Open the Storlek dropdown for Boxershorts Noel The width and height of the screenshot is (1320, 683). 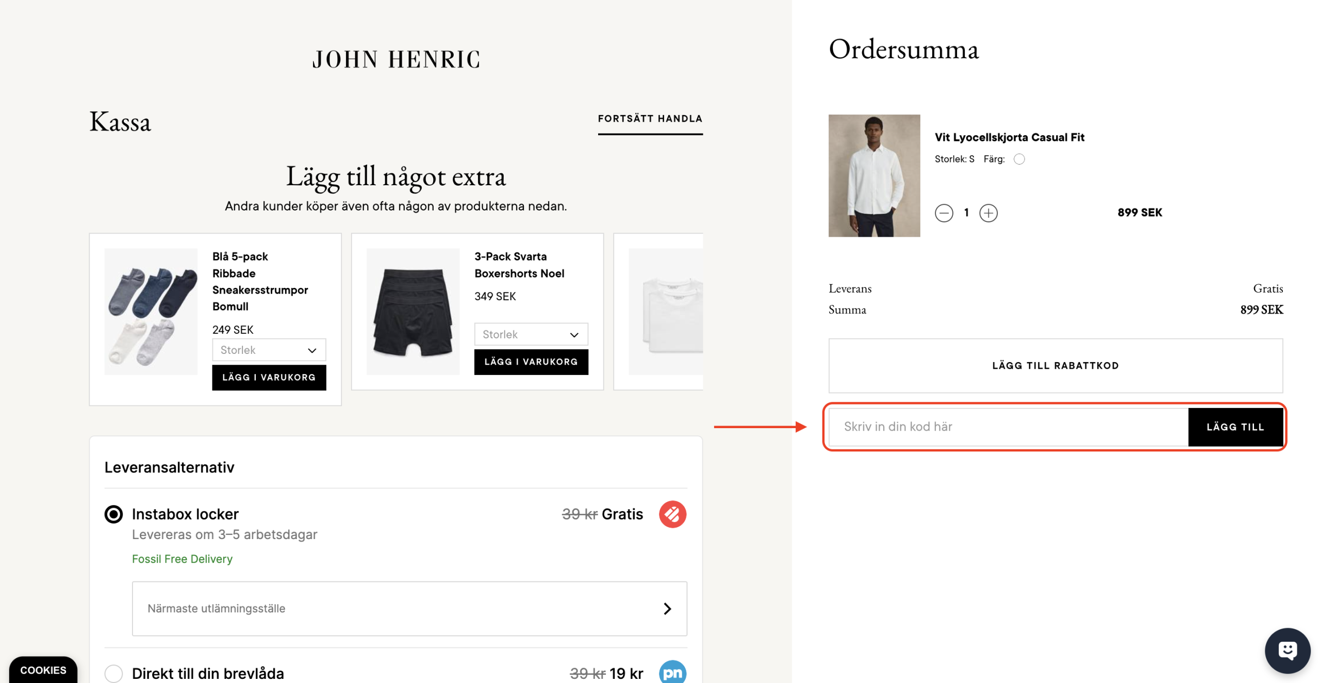531,334
